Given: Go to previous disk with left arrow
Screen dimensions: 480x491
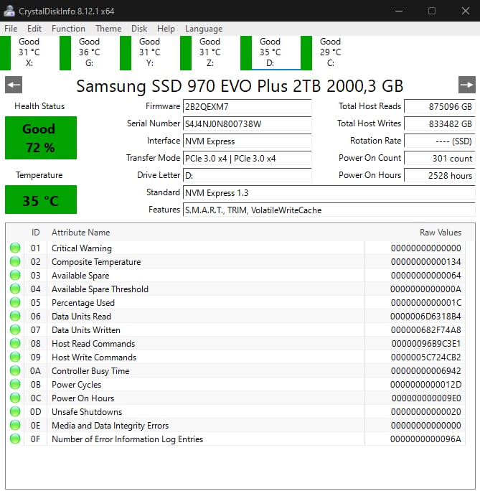Looking at the screenshot, I should point(14,85).
